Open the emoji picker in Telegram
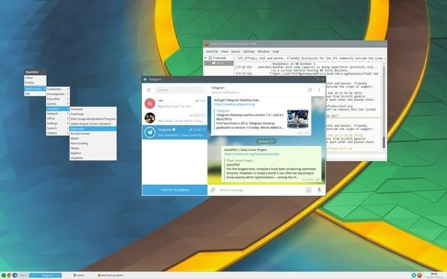This screenshot has height=279, width=447. (308, 190)
